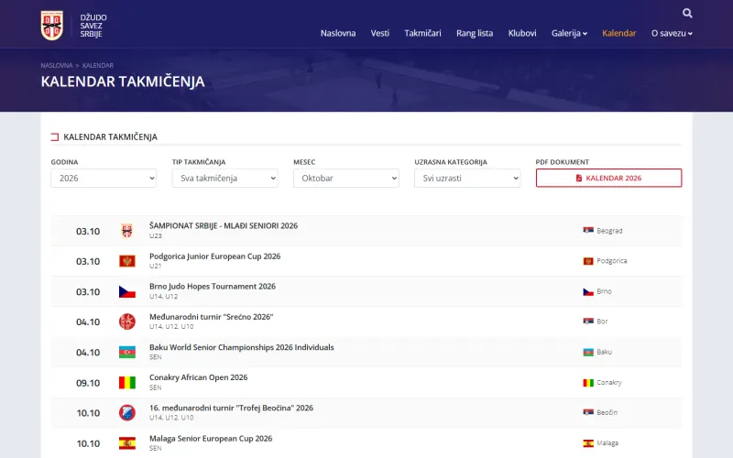The width and height of the screenshot is (733, 458).
Task: Click the club emblem beside Trofej Beočina tournament
Action: coord(127,413)
